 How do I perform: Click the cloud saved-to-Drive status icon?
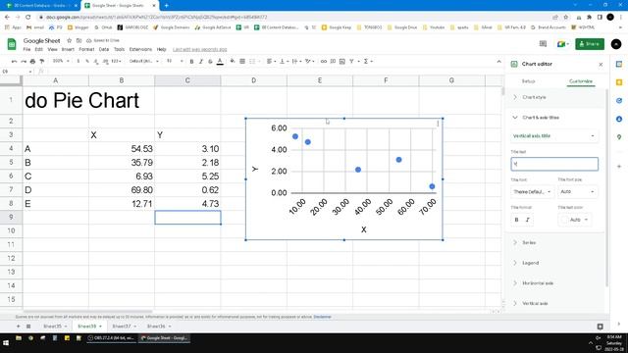click(x=89, y=40)
